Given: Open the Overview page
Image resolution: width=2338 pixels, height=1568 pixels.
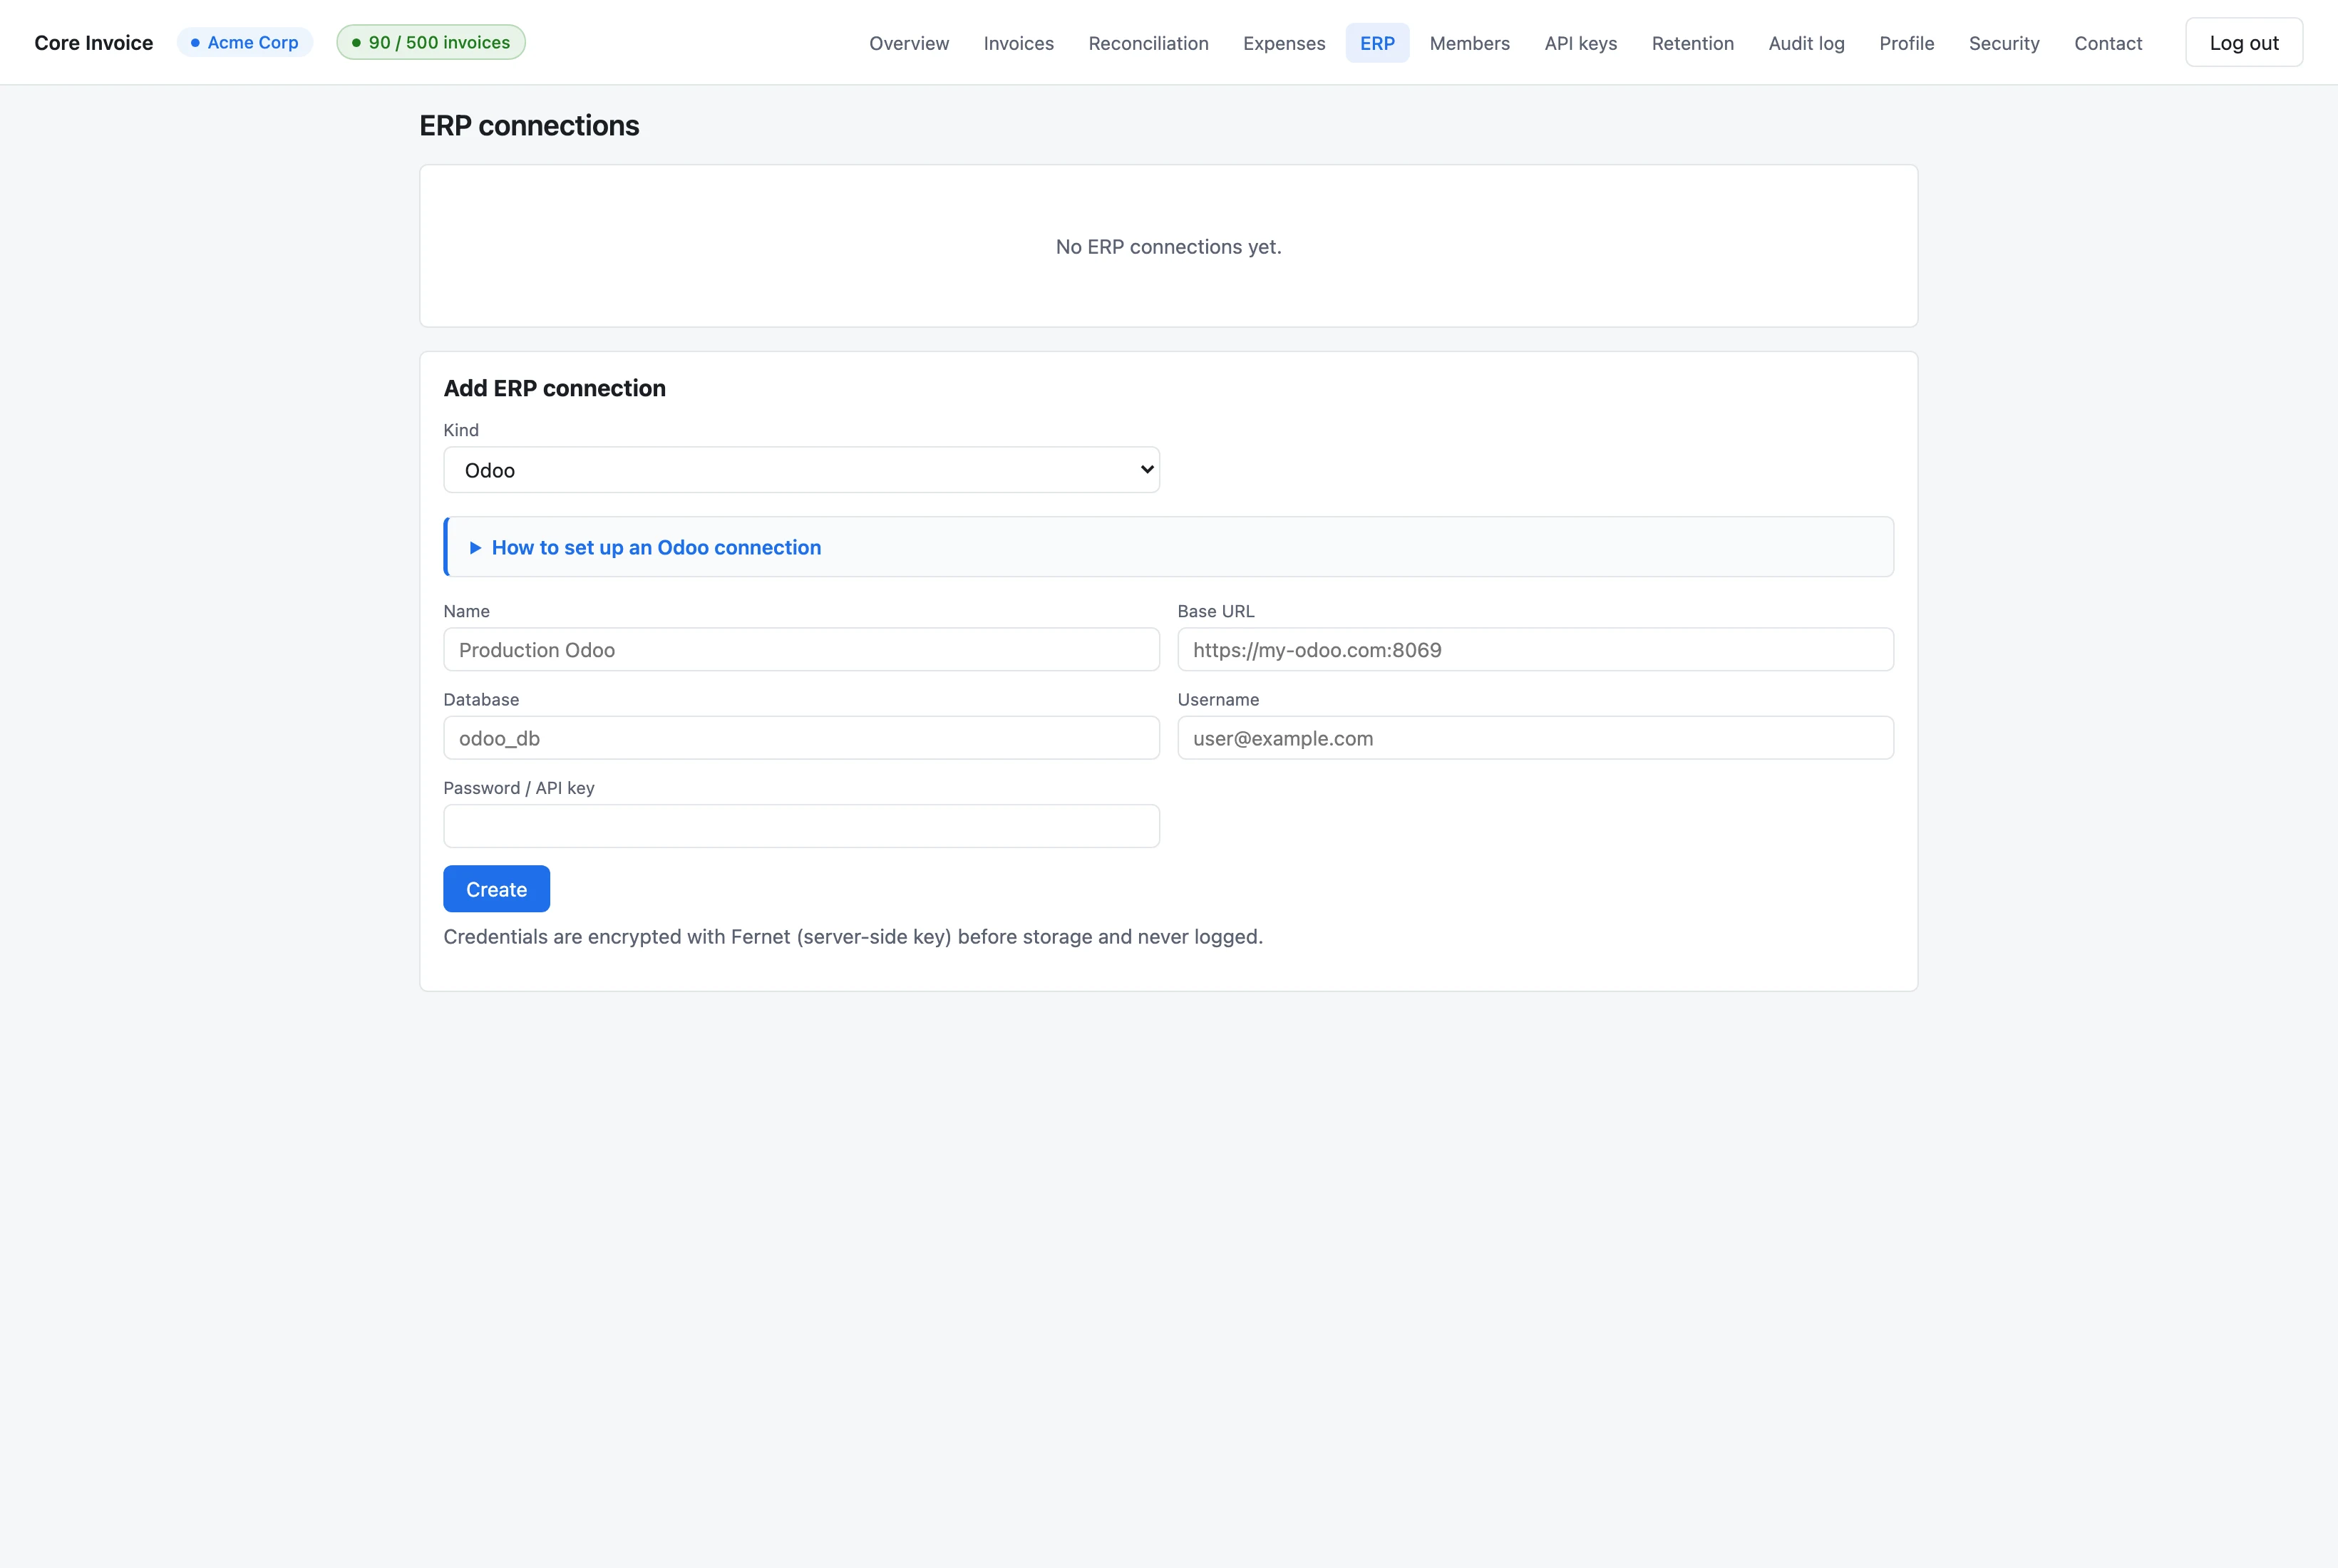Looking at the screenshot, I should tap(908, 43).
